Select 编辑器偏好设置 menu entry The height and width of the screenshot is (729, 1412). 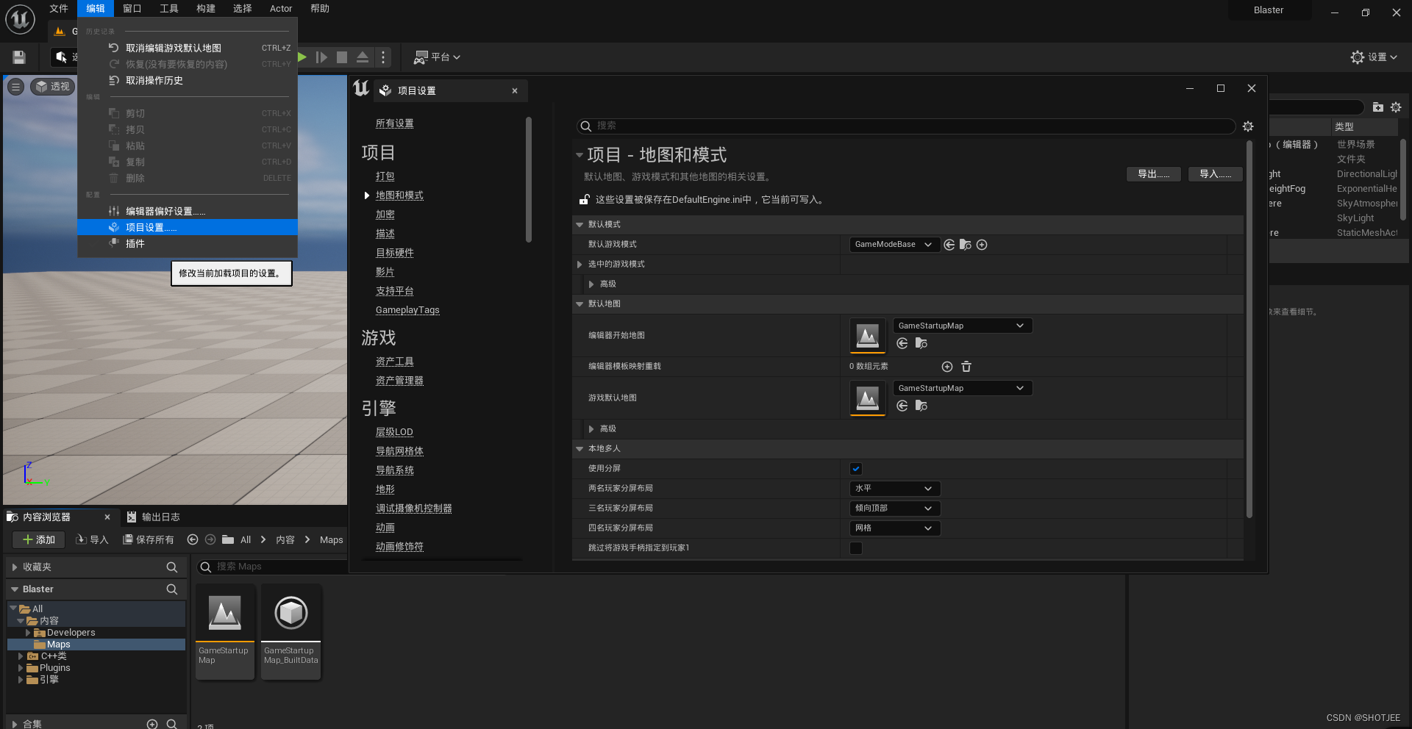188,211
